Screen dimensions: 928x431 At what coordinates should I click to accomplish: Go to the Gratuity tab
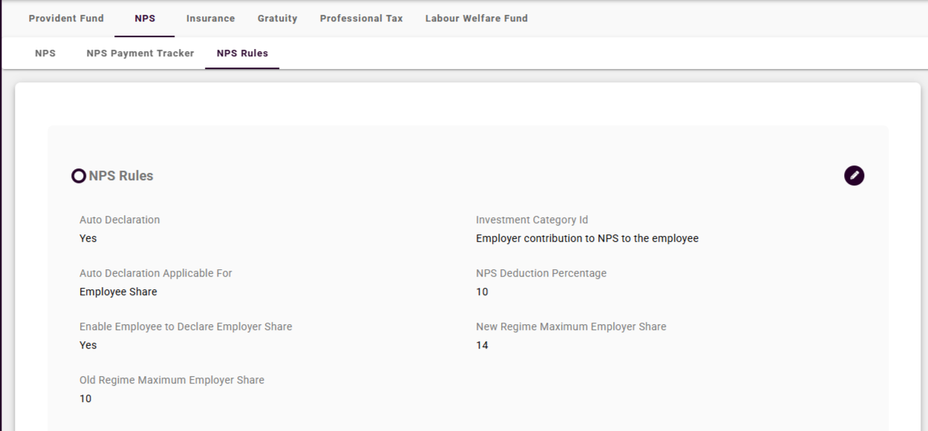click(277, 19)
